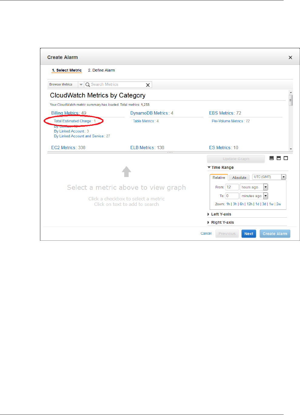Select the full graph pane layout icon
Viewport: 300px width, 415px height.
[285, 158]
